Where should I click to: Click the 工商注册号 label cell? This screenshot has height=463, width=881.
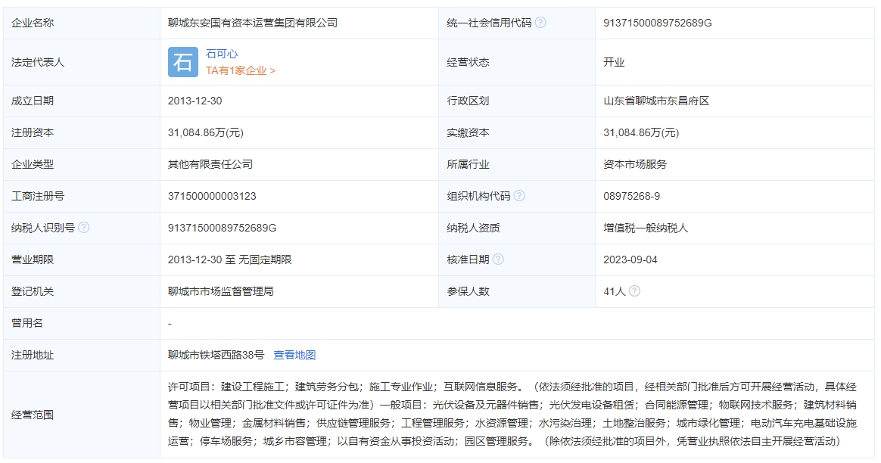point(82,196)
